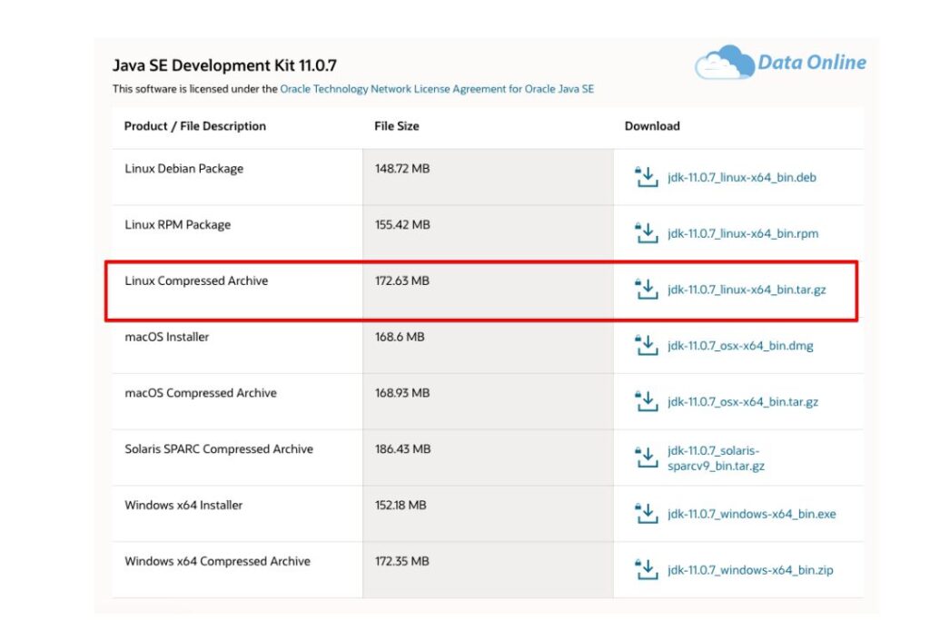Click download icon for jdk-11.0.7_osx-x64_bin.tar.gz

(x=646, y=401)
